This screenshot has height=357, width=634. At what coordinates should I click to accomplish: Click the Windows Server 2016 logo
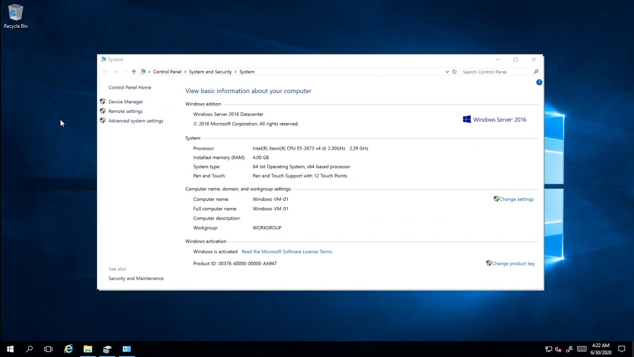[494, 119]
